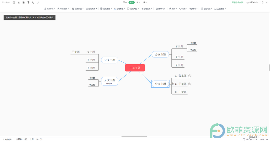The height and width of the screenshot is (141, 270).
Task: Open the 主题宽度 dropdown
Action: coord(220,9)
